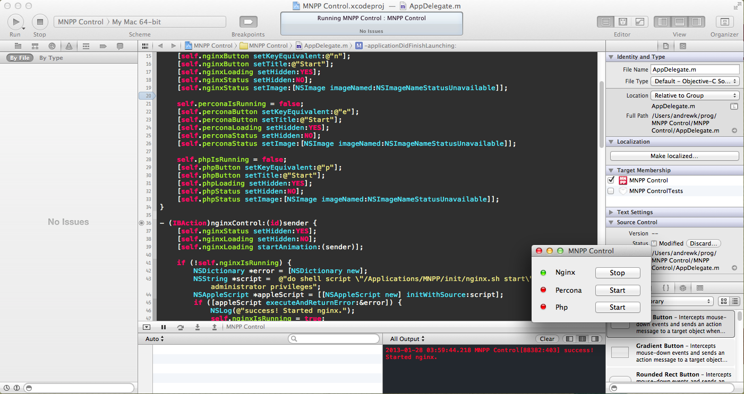
Task: Select the Standard editor button
Action: pos(605,22)
